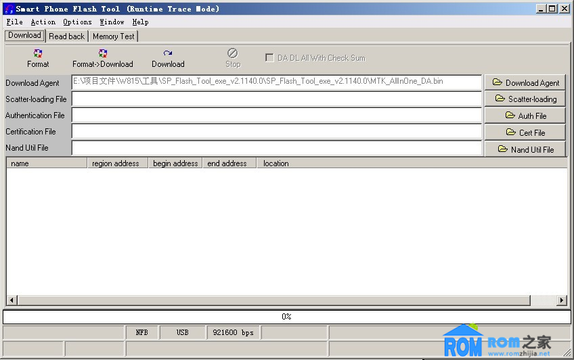This screenshot has height=360, width=574.
Task: Click the location column header
Action: tap(412, 163)
